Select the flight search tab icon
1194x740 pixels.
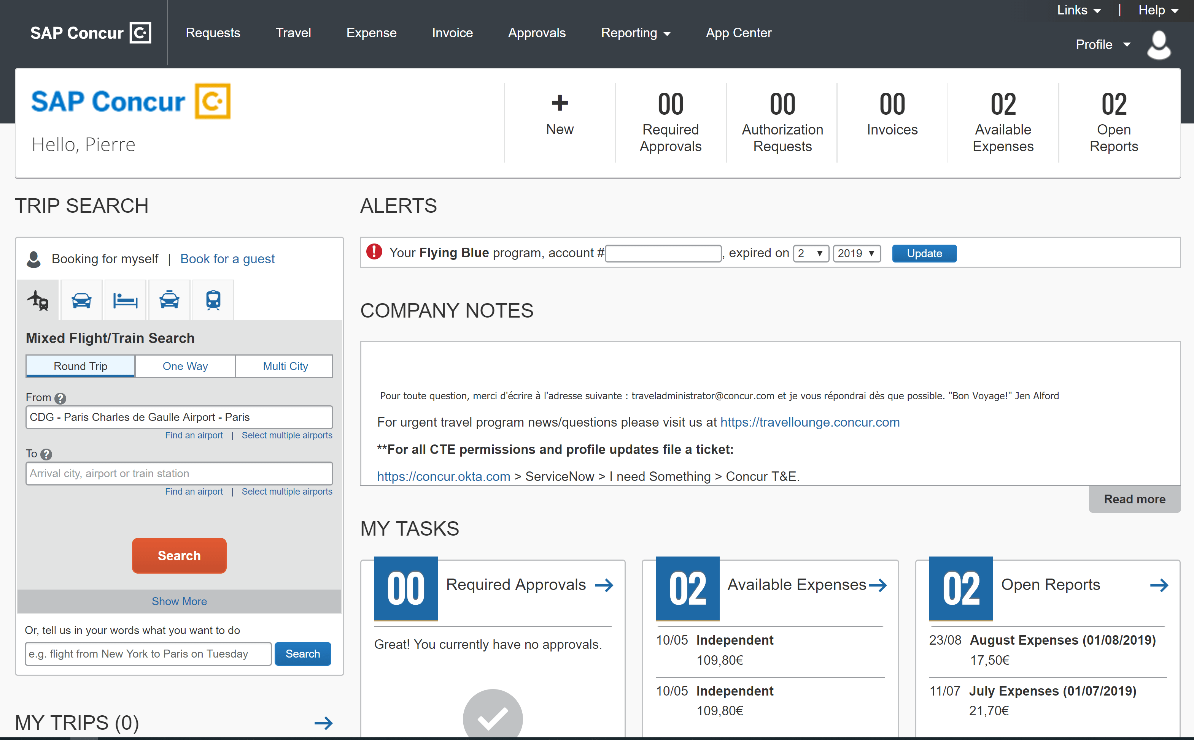coord(37,300)
